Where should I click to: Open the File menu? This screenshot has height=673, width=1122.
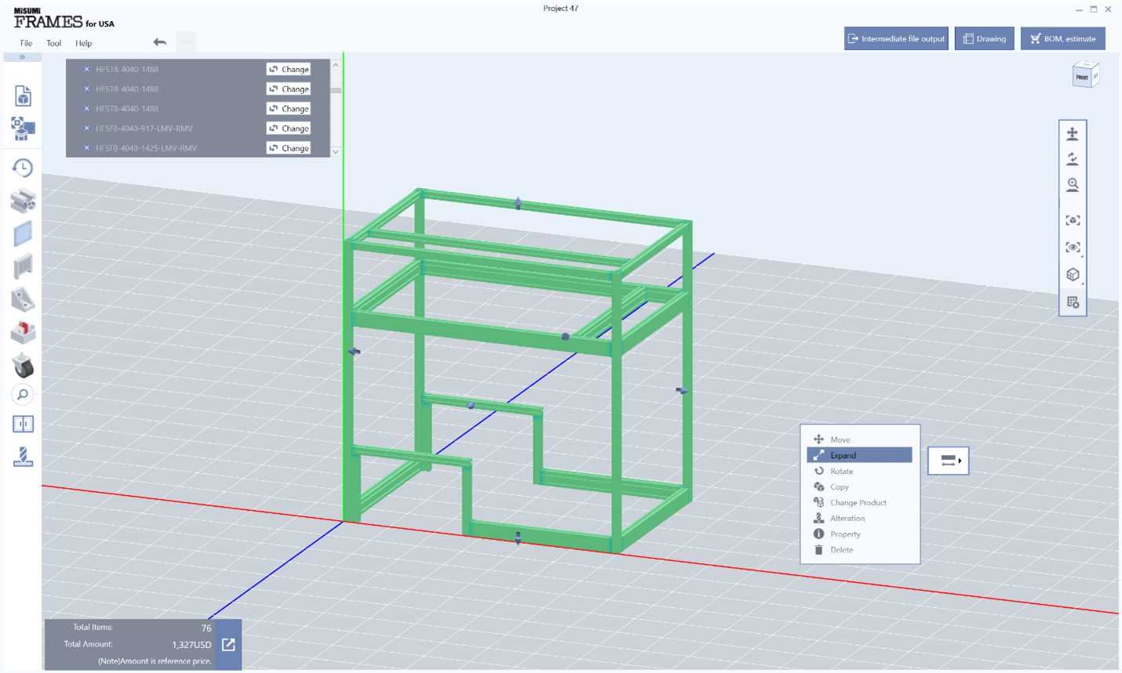pos(26,43)
